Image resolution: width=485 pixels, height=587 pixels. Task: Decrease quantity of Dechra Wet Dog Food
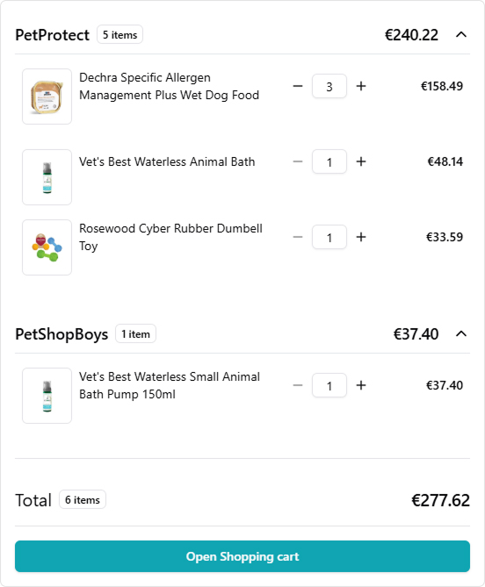[298, 86]
